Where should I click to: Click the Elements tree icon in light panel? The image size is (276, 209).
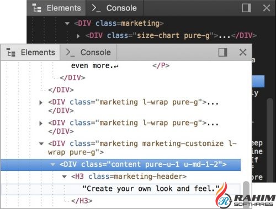coord(11,52)
